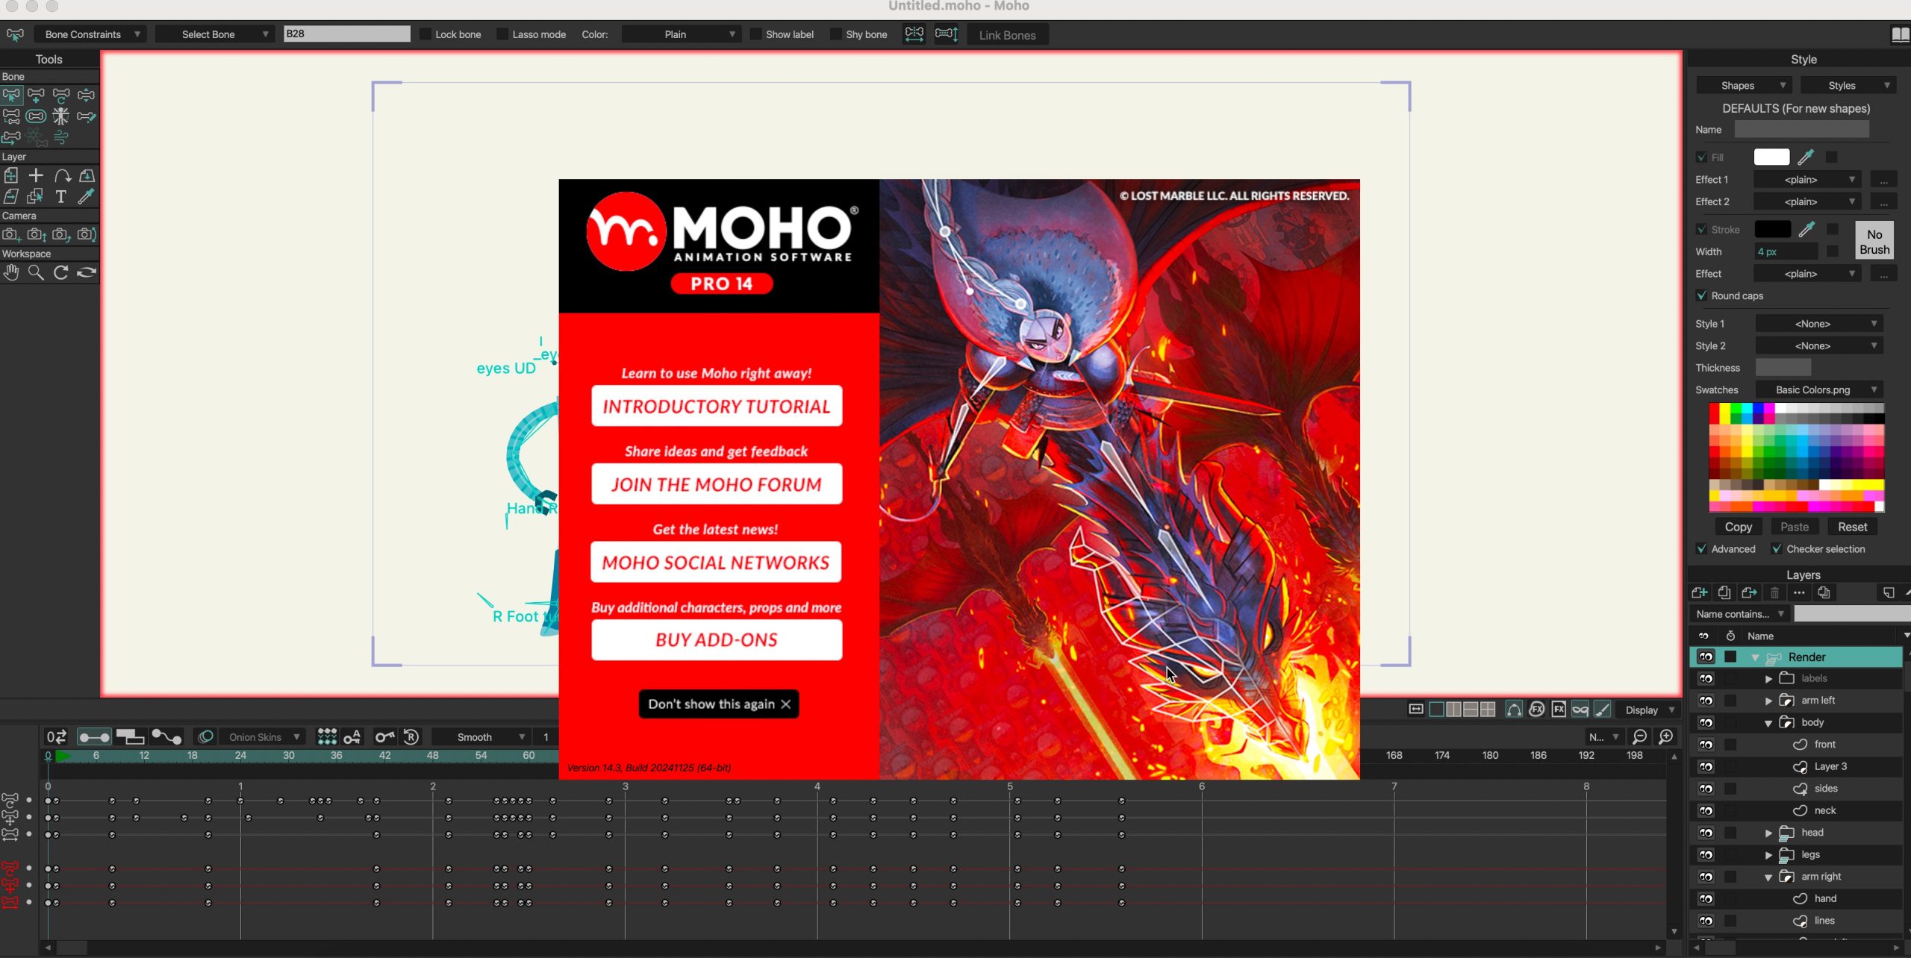Select the Render layer row
The image size is (1911, 958).
(1796, 657)
